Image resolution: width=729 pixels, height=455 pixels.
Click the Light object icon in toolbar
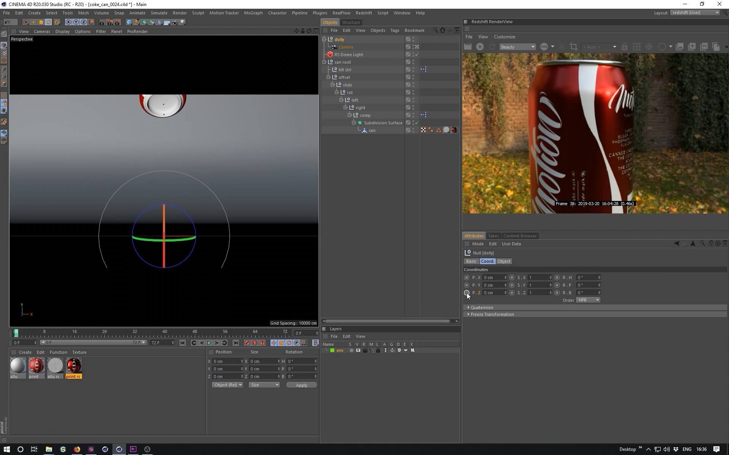(x=183, y=22)
